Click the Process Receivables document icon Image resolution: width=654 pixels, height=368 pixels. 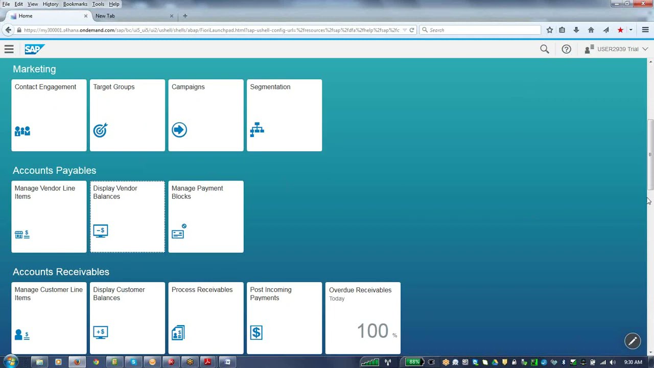tap(178, 333)
